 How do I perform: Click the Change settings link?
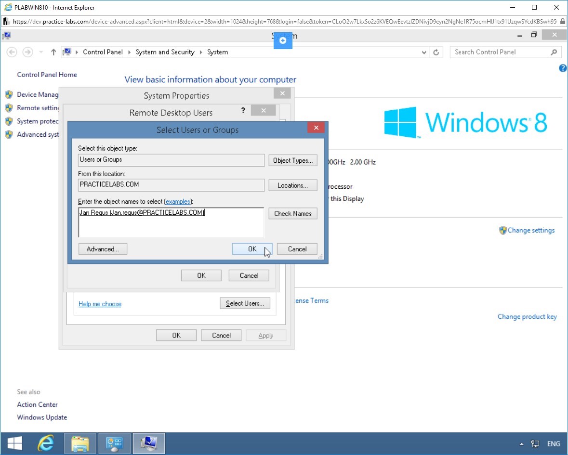[531, 230]
